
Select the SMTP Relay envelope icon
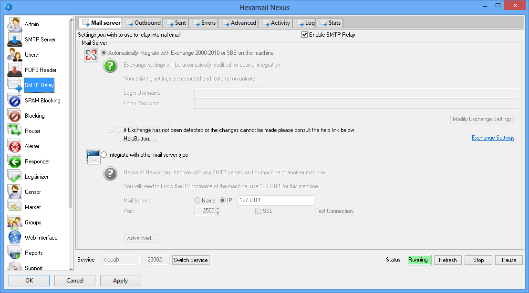point(14,85)
